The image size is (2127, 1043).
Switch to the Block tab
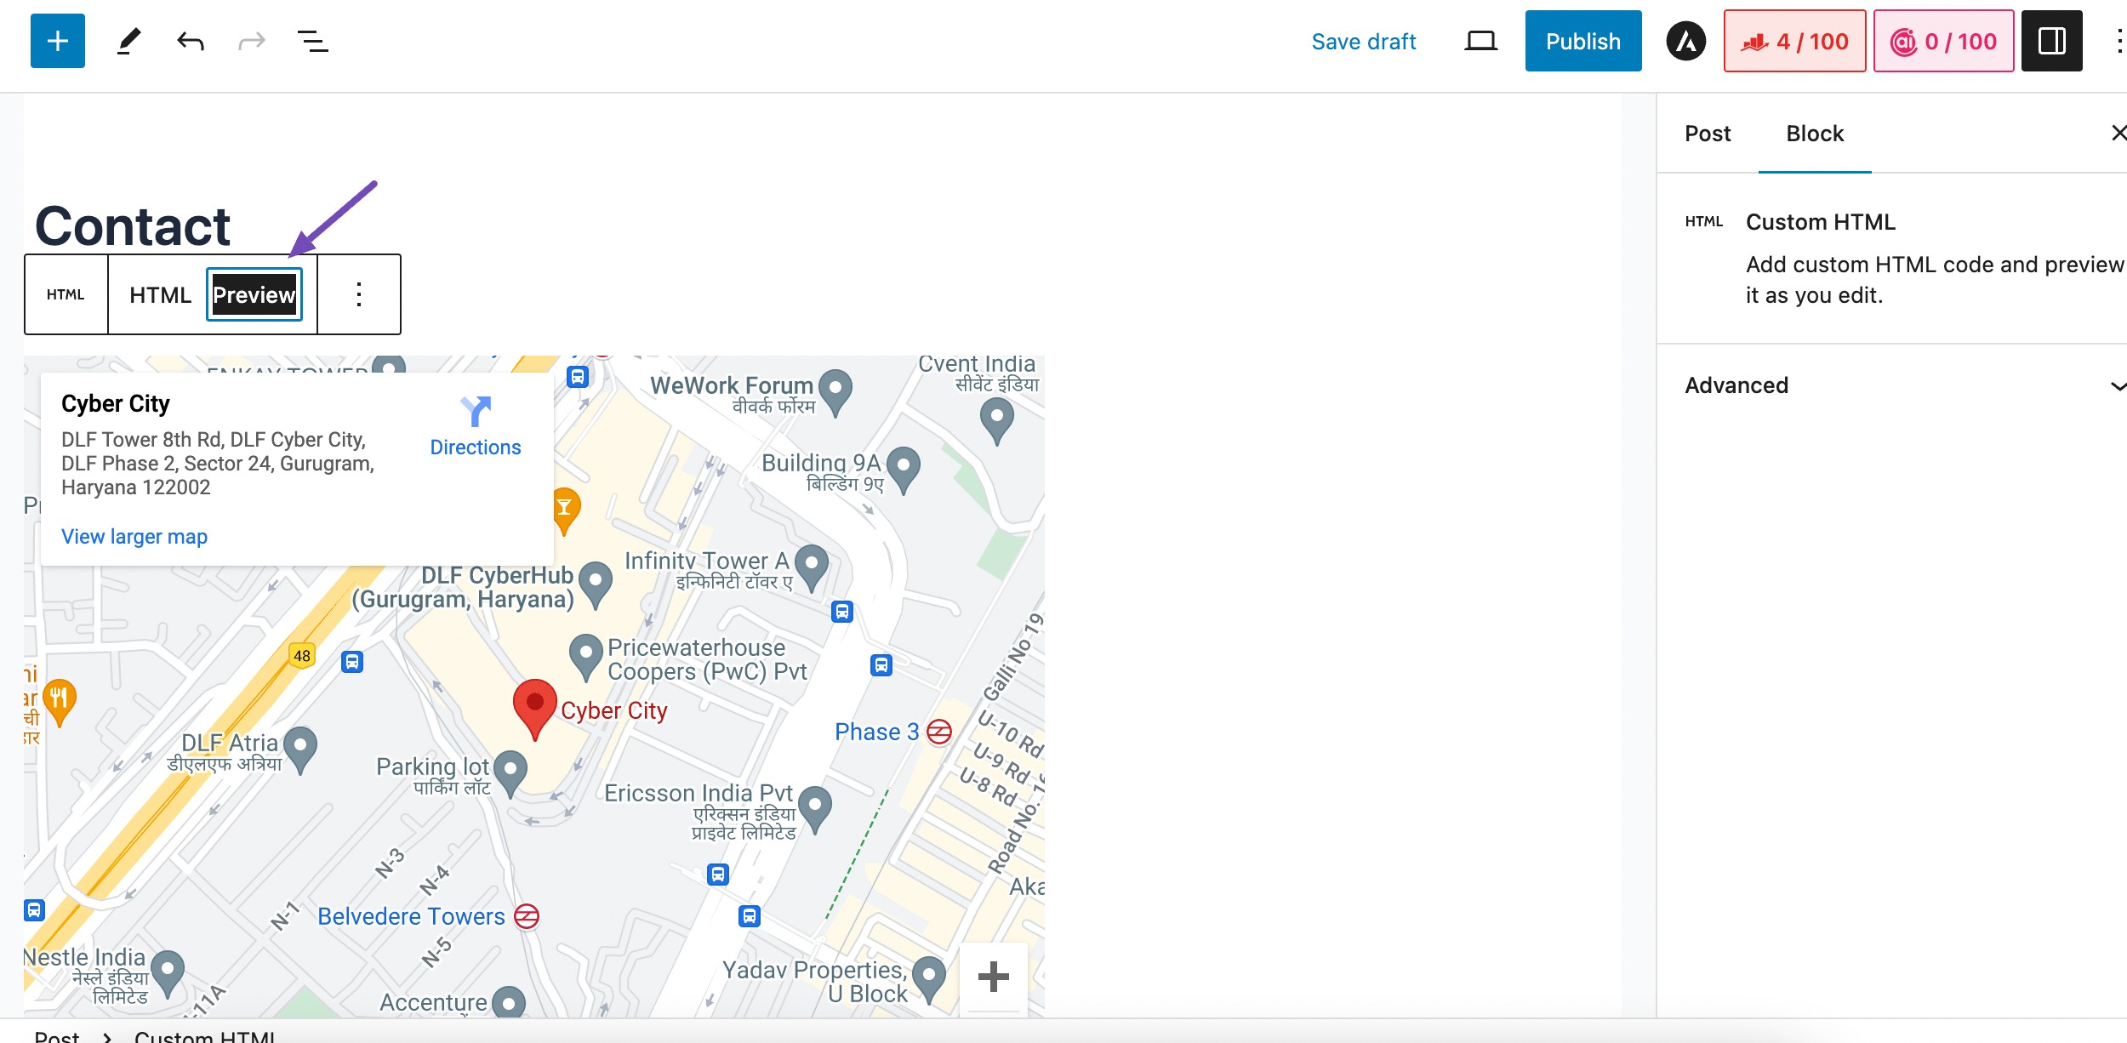(1815, 134)
